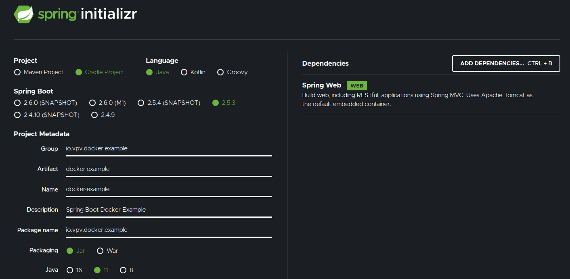Edit the Package name input field
570x279 pixels.
(x=169, y=230)
